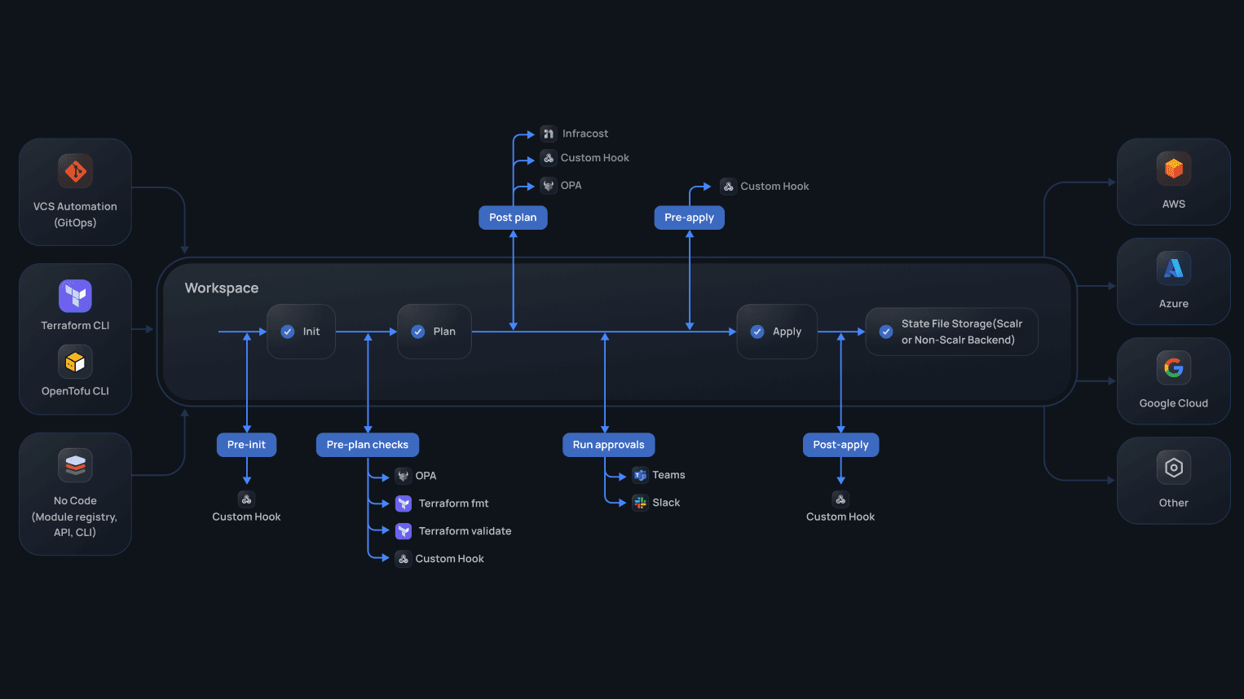Screen dimensions: 1244x699
Task: Select the OPA icon under Pre-plan checks
Action: pyautogui.click(x=403, y=475)
